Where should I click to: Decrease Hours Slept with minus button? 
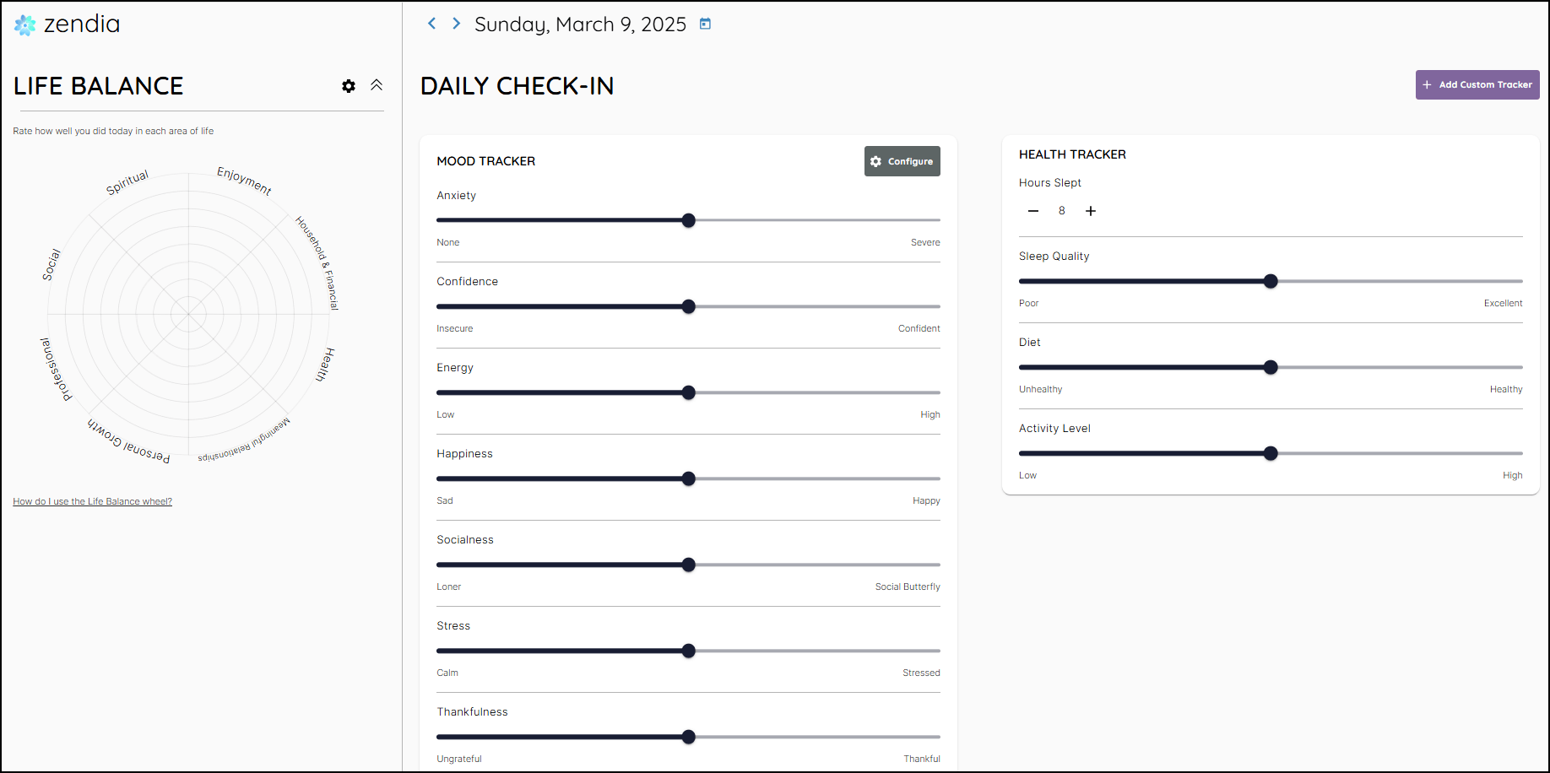pyautogui.click(x=1033, y=211)
